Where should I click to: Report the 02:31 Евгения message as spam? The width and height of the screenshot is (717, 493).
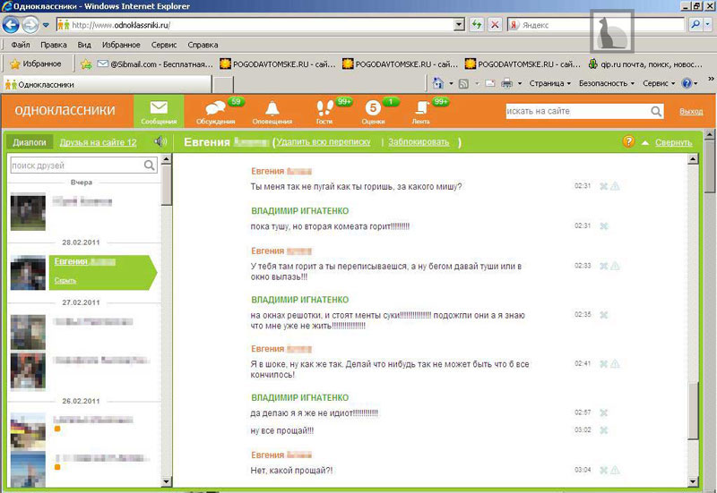[615, 186]
